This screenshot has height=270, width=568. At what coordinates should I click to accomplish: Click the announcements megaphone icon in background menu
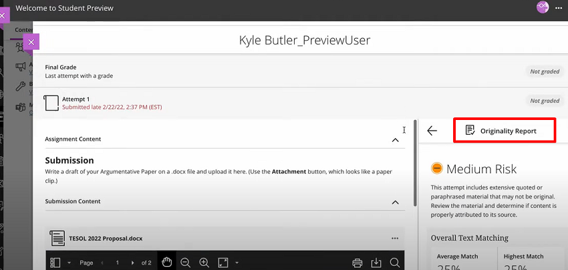coord(20,67)
